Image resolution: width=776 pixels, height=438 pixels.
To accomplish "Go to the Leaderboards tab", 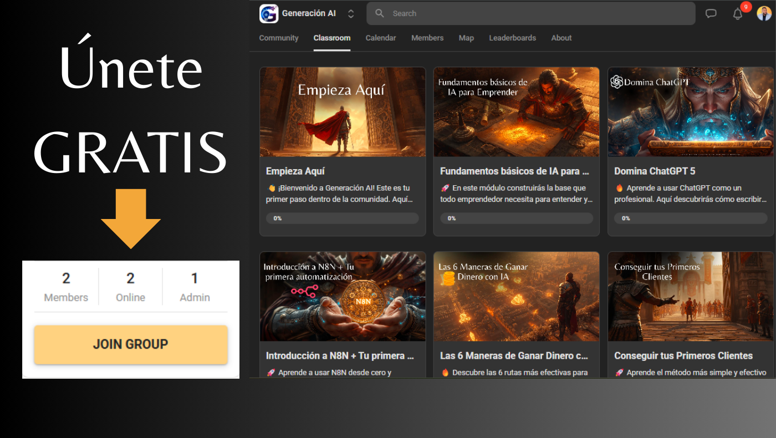I will (x=512, y=38).
